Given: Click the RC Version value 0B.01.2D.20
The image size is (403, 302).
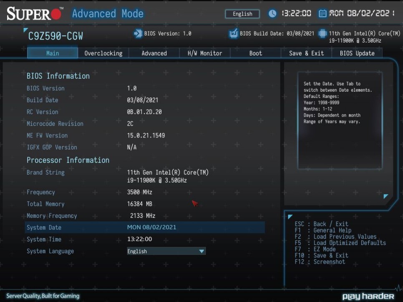Looking at the screenshot, I should pos(144,112).
